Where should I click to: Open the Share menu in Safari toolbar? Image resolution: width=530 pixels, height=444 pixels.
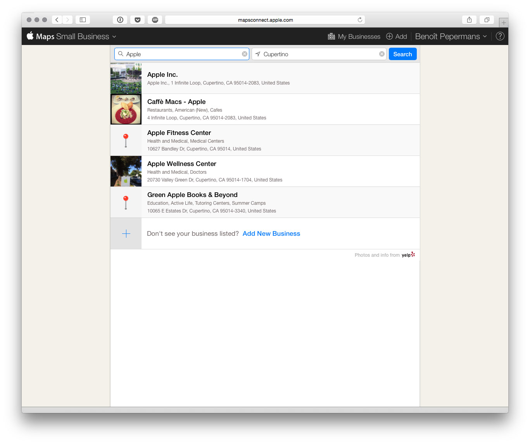[x=469, y=20]
